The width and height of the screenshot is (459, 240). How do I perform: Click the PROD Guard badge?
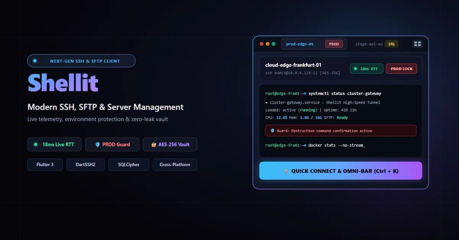[112, 144]
